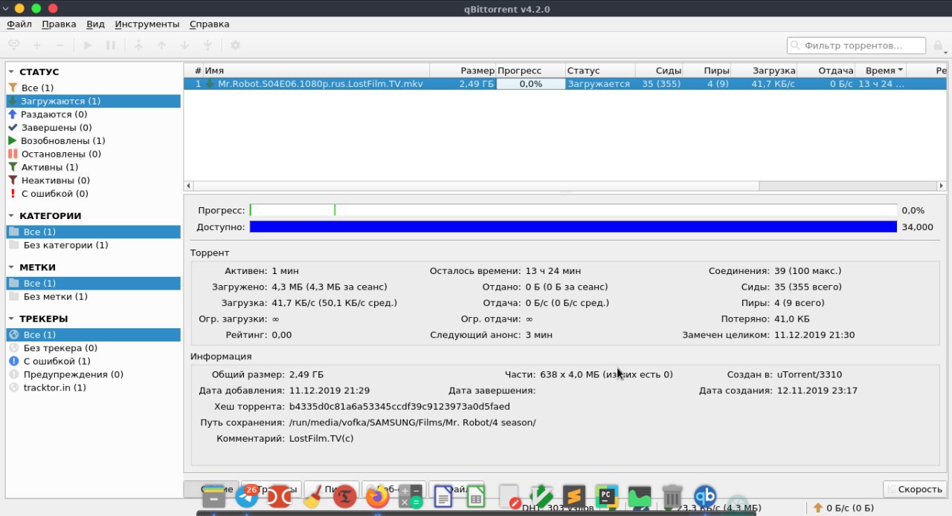This screenshot has width=952, height=516.
Task: Open Telegram from the dock
Action: 246,496
